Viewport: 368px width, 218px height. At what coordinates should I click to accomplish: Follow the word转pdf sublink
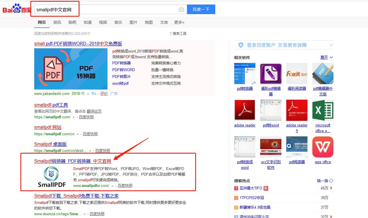tap(120, 83)
